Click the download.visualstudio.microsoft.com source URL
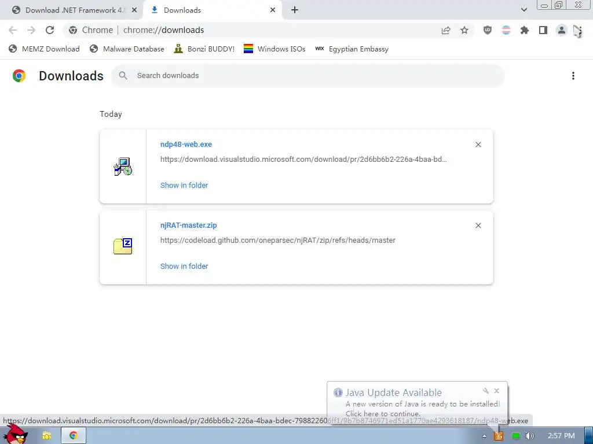 tap(303, 160)
